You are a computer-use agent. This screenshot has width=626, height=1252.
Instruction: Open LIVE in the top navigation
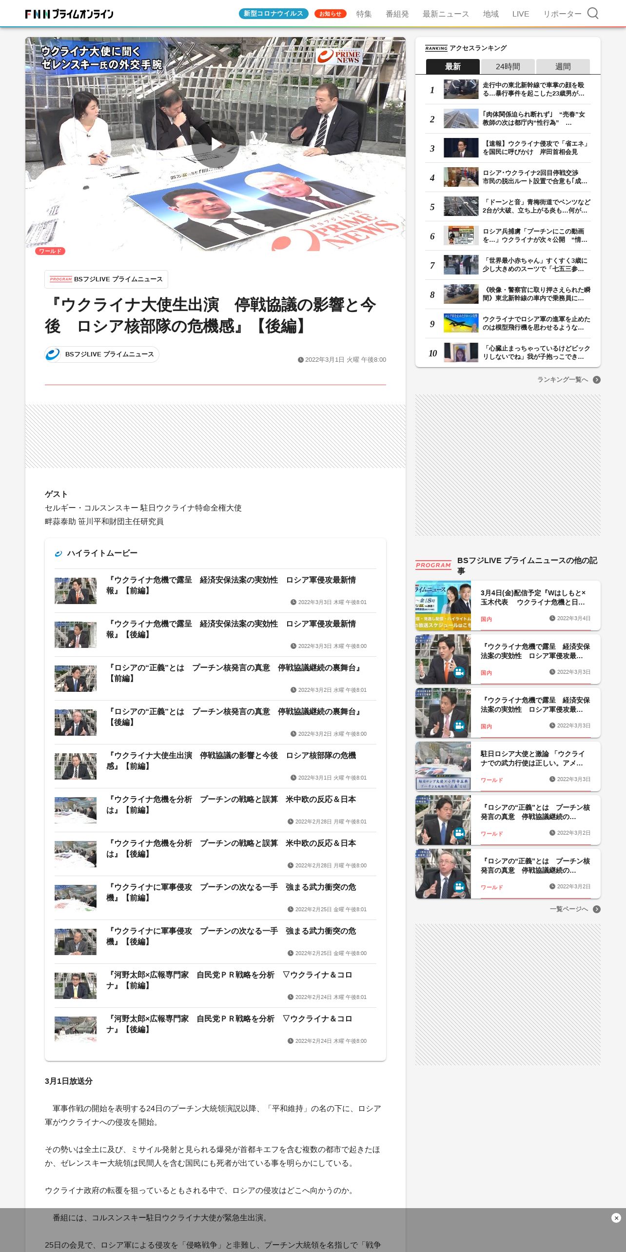(520, 14)
